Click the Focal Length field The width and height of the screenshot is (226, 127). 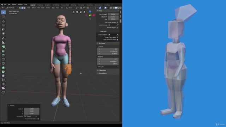click(x=113, y=14)
